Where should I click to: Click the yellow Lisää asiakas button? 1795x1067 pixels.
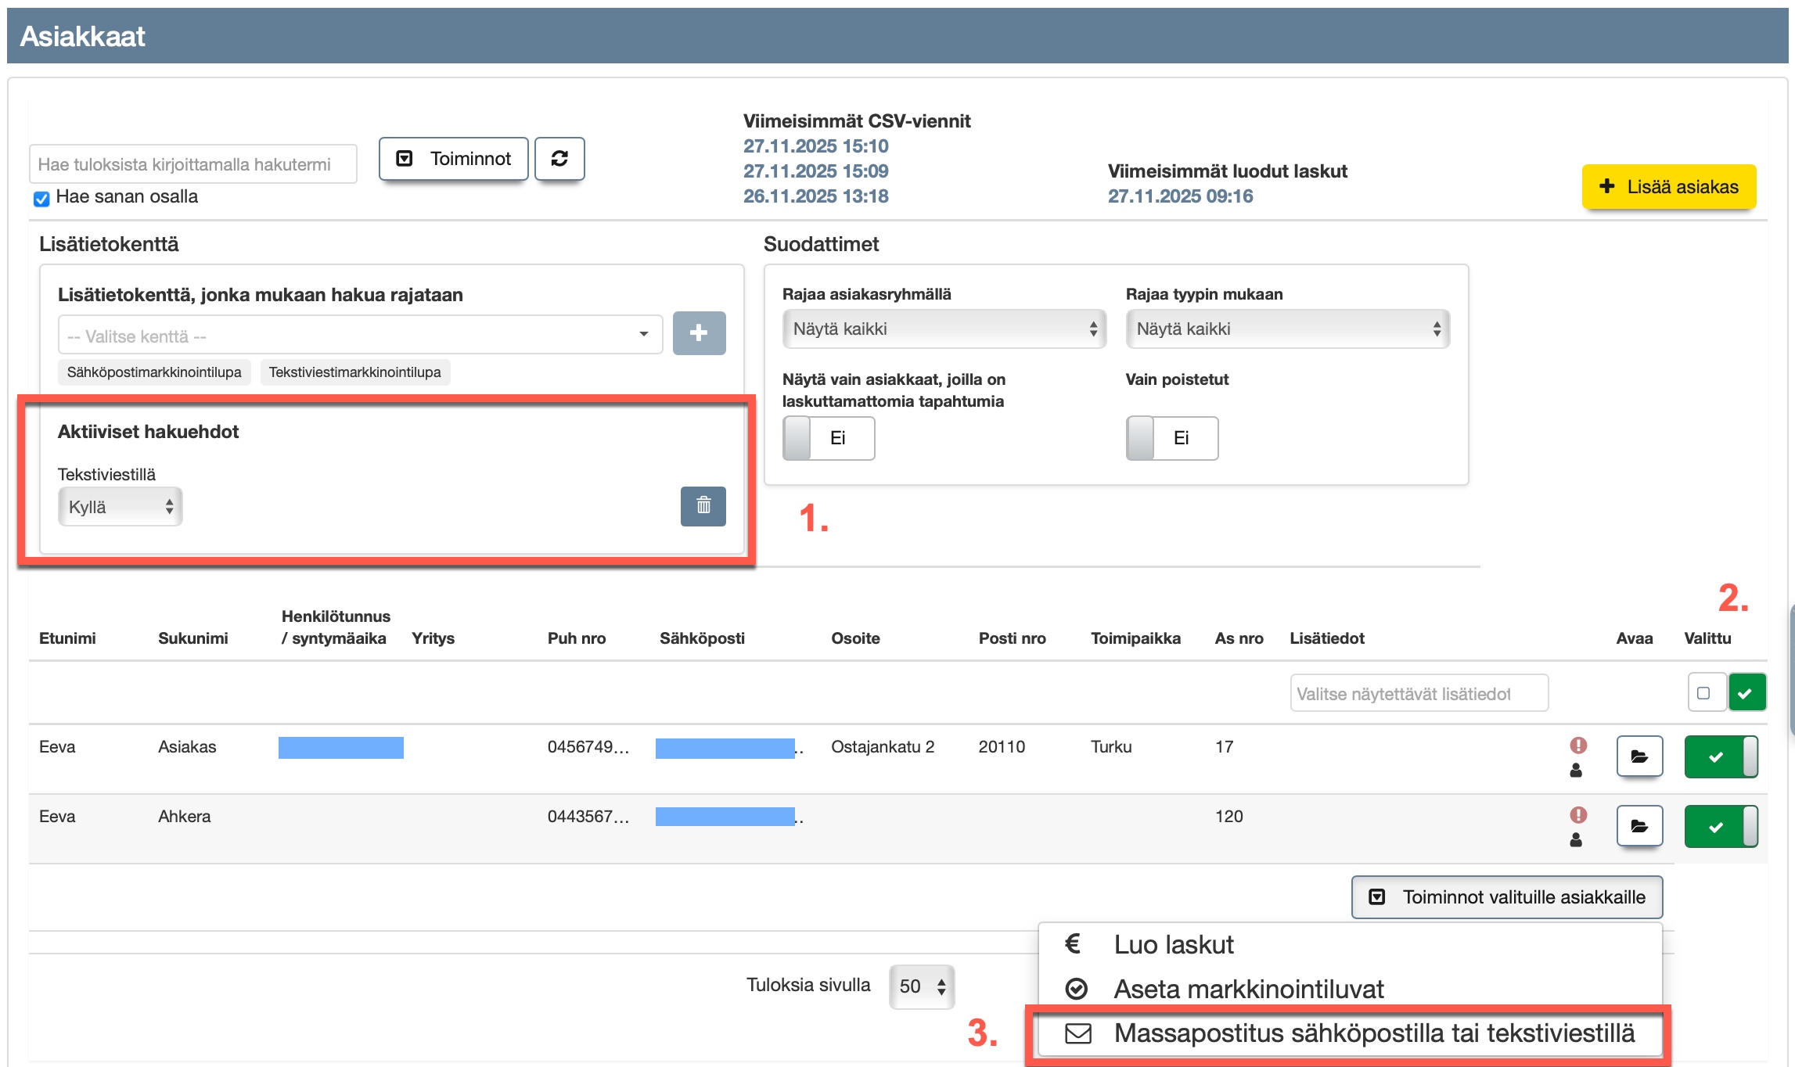coord(1668,187)
